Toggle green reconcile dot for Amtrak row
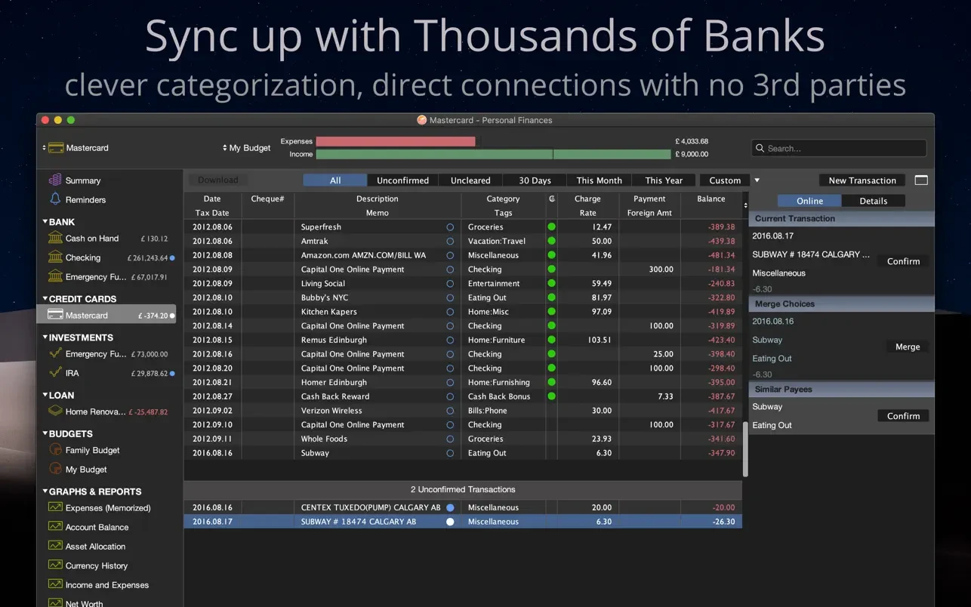 (551, 241)
